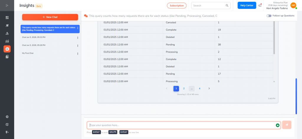Viewport: 302px width, 139px height.
Task: Click the megaphone announcements icon
Action: (260, 5)
